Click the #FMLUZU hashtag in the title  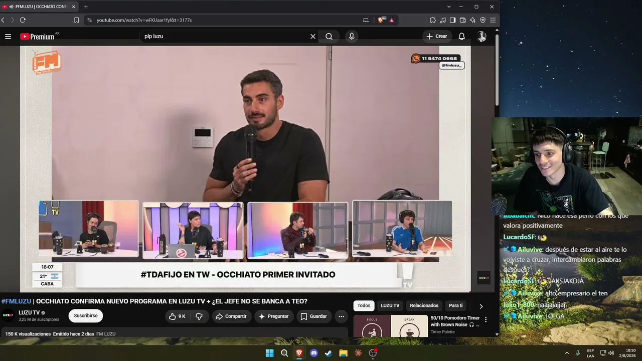point(16,301)
